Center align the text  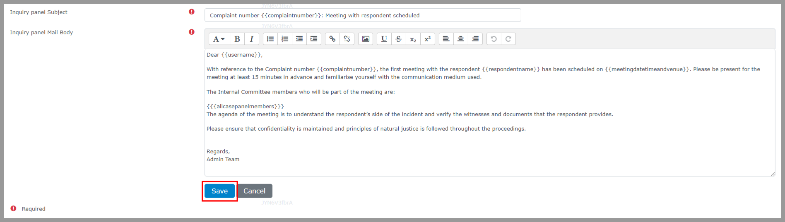461,39
